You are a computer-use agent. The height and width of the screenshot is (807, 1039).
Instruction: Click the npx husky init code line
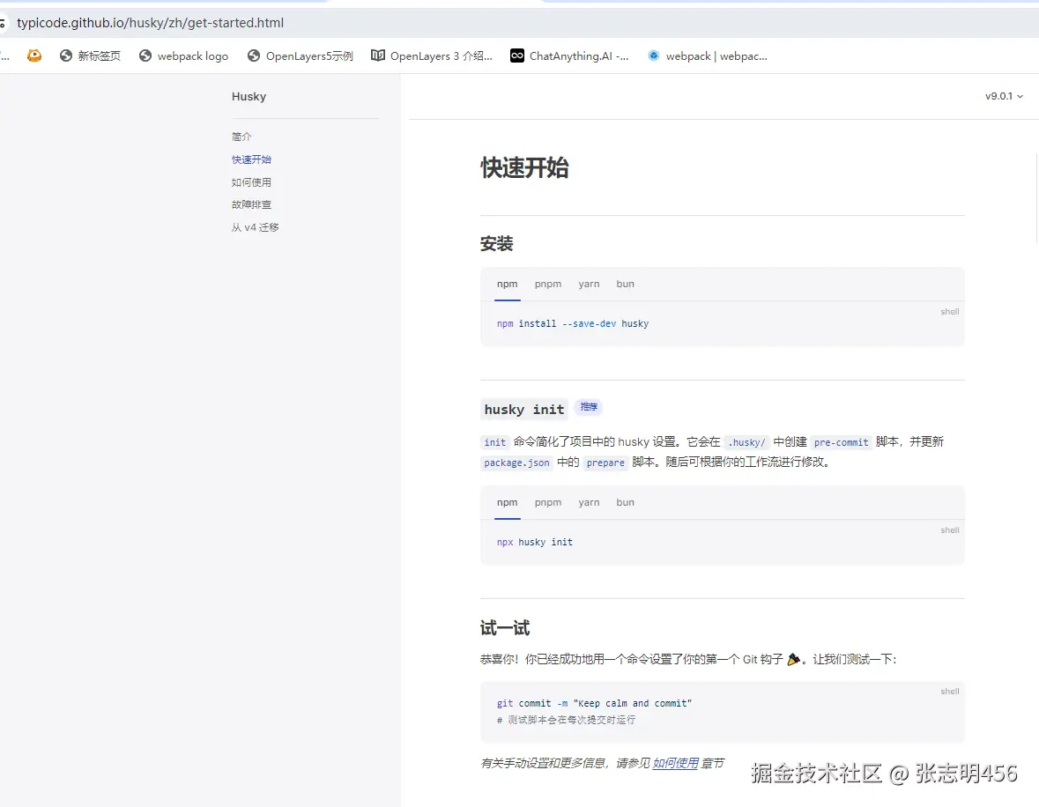click(x=535, y=542)
